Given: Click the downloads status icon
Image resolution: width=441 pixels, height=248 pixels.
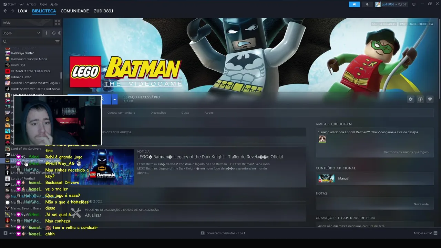Looking at the screenshot, I should coord(203,233).
